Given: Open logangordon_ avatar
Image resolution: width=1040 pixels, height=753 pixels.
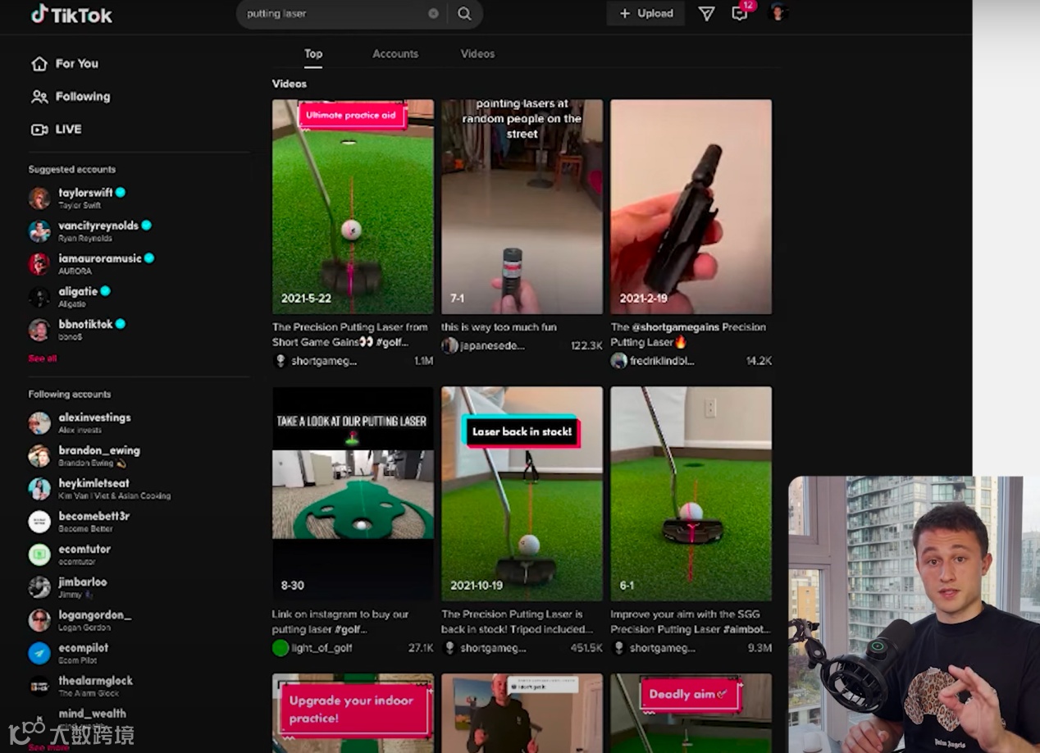Looking at the screenshot, I should (x=39, y=620).
